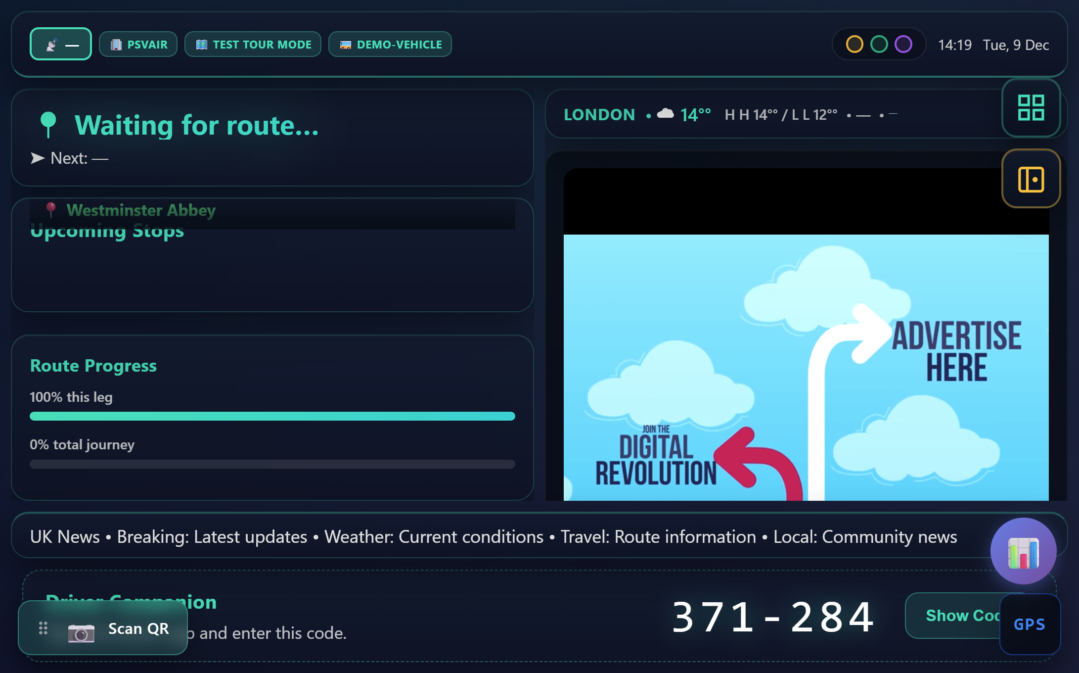Click the 14° temperature reading

pos(695,115)
